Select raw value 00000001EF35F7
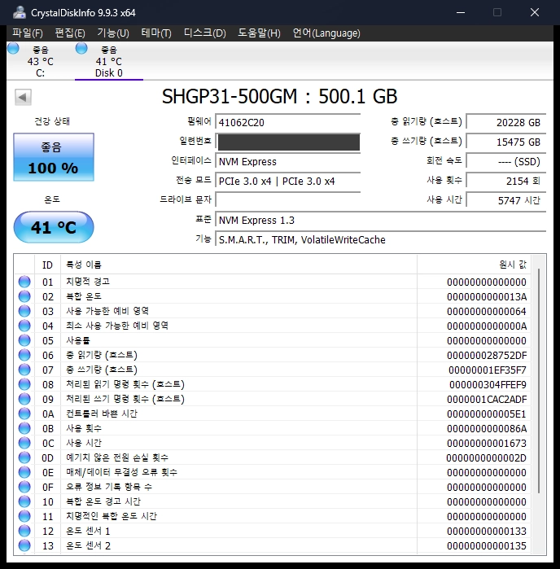The width and height of the screenshot is (560, 569). 488,370
